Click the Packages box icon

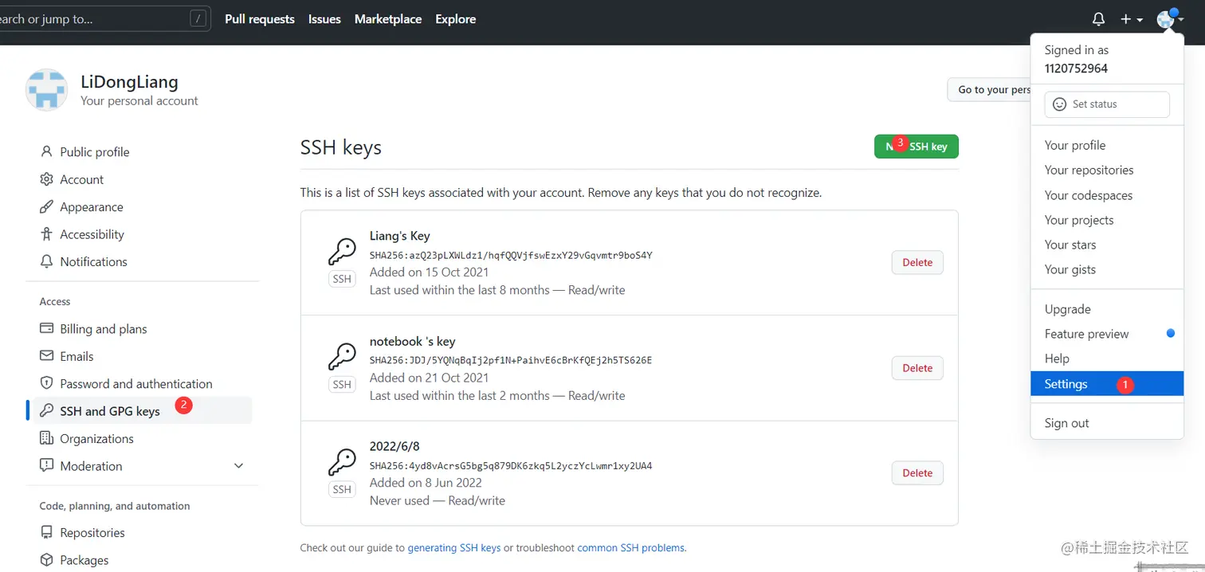point(46,560)
